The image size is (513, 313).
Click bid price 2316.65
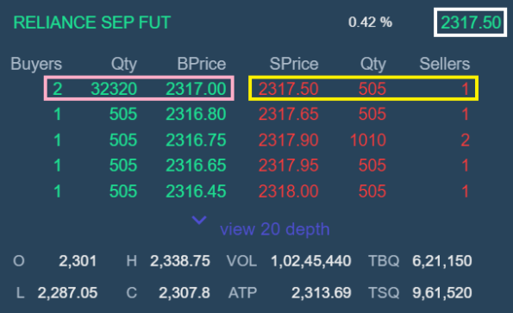[x=196, y=166]
